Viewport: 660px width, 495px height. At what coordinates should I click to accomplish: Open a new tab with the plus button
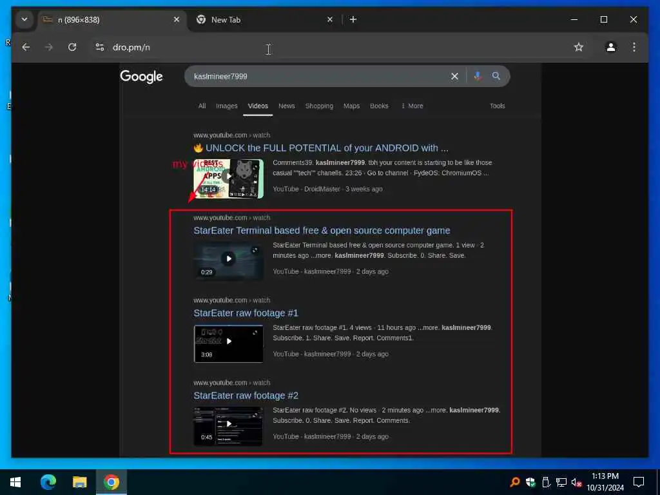click(x=353, y=19)
